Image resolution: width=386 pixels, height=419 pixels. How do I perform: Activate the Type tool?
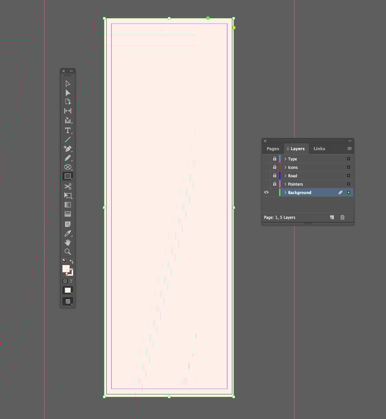pos(67,130)
